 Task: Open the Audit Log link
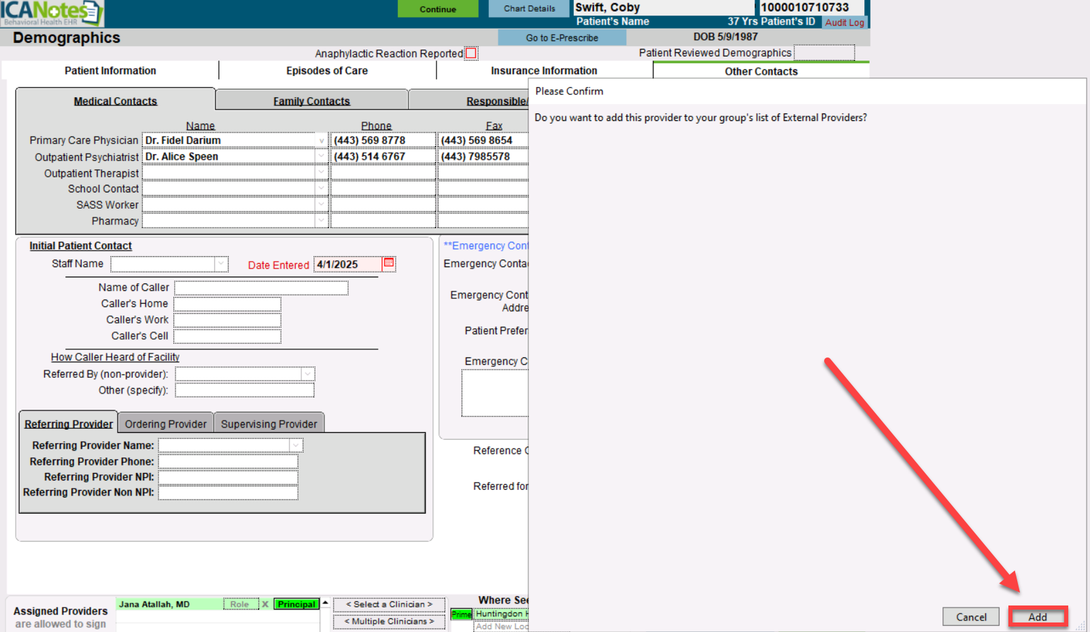845,22
